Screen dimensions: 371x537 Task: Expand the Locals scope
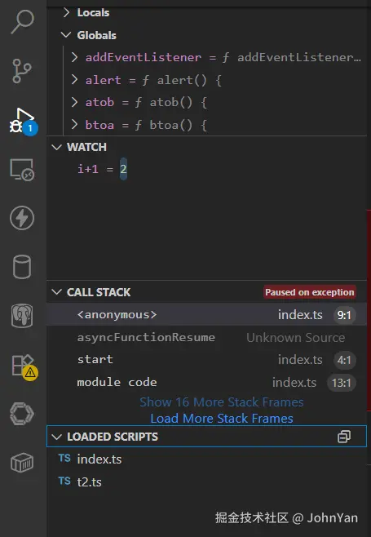tap(66, 13)
